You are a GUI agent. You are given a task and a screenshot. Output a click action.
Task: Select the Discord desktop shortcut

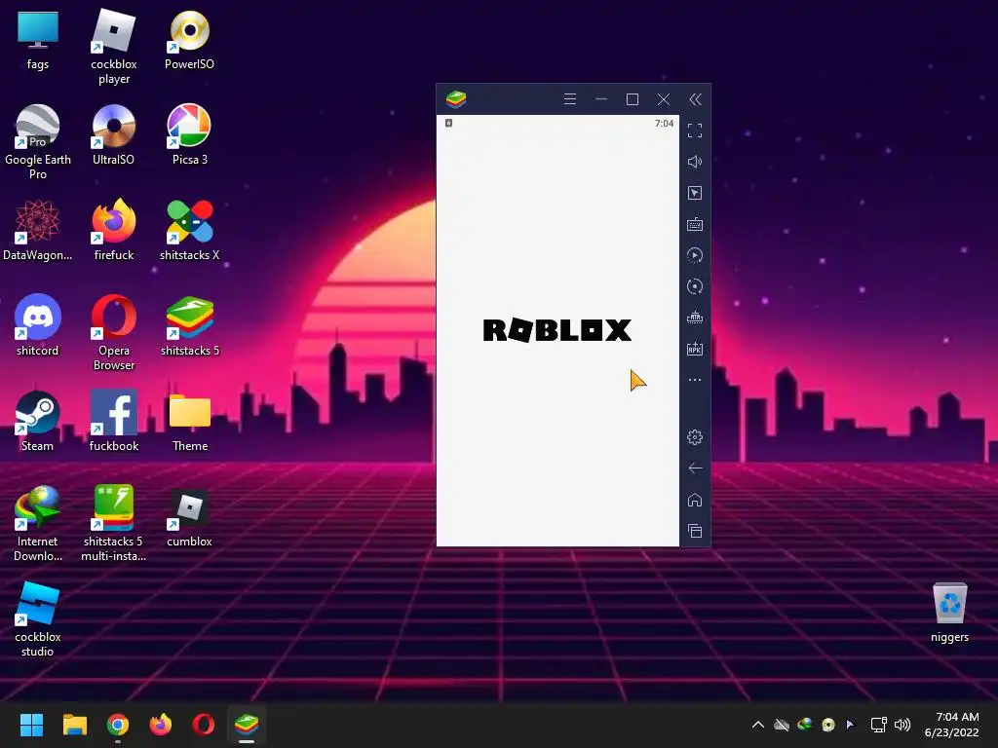point(38,326)
